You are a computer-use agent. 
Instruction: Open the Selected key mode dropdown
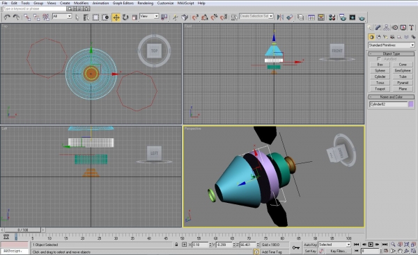point(334,245)
